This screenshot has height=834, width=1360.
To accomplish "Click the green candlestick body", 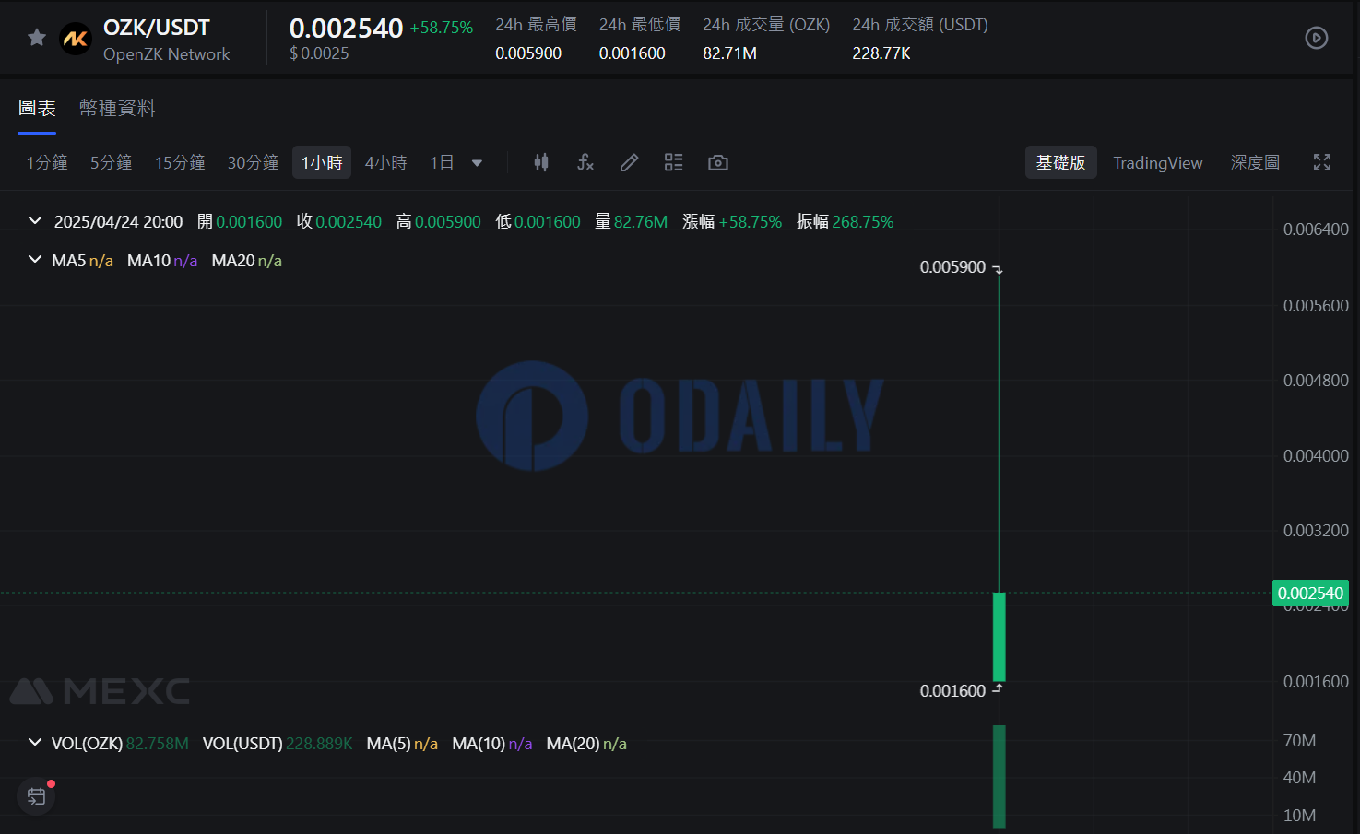I will [999, 637].
